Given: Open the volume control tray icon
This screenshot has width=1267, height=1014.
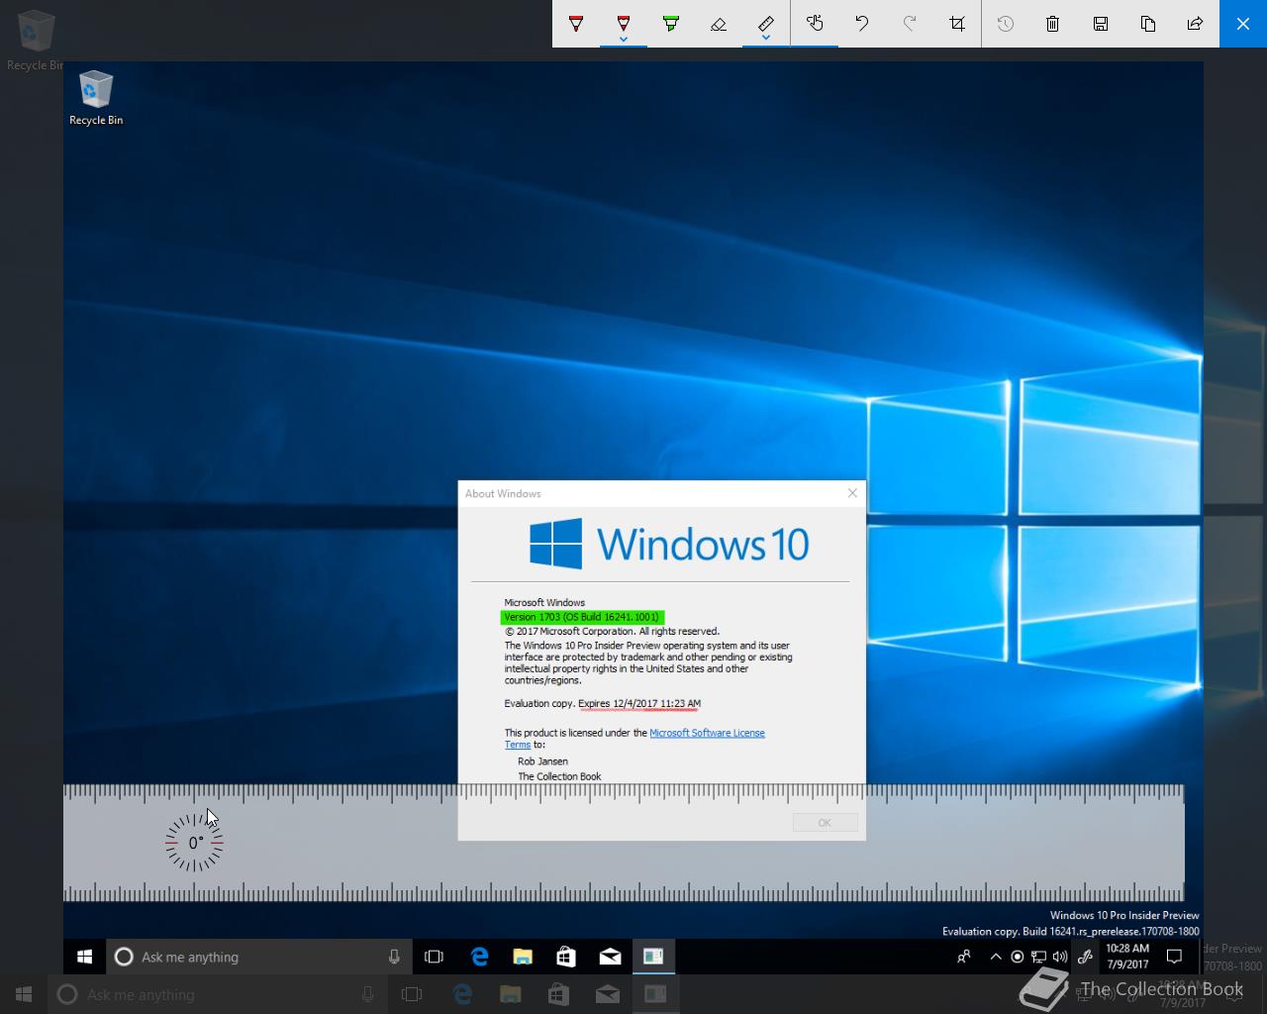Looking at the screenshot, I should click(x=1060, y=957).
